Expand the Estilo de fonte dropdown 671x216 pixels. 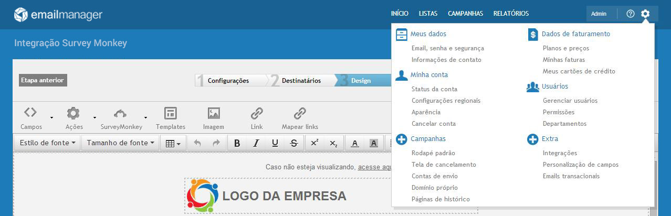click(47, 143)
